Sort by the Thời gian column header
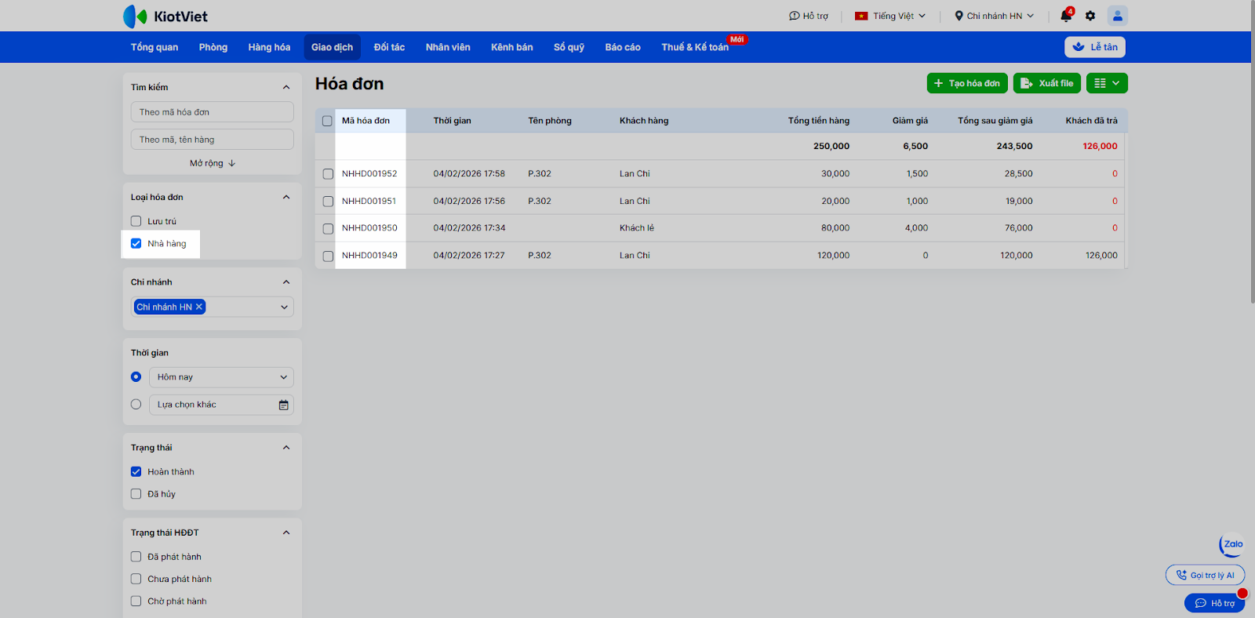 pos(453,121)
